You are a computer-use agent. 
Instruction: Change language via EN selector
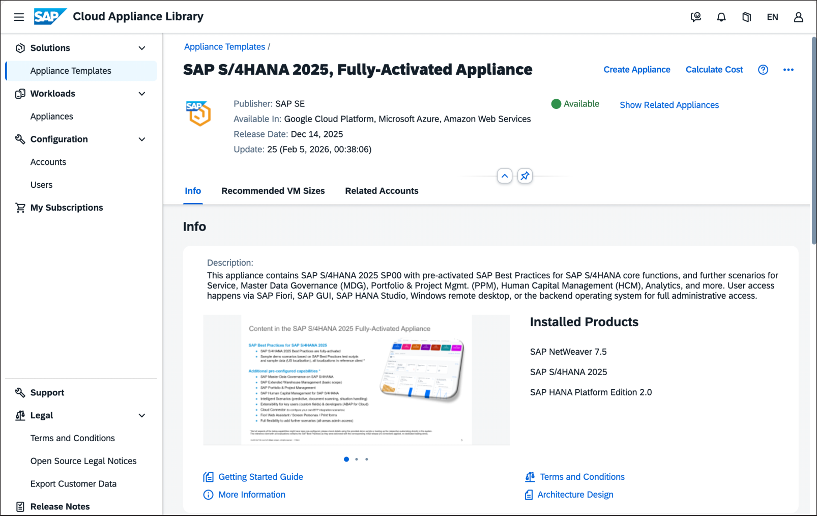point(772,17)
